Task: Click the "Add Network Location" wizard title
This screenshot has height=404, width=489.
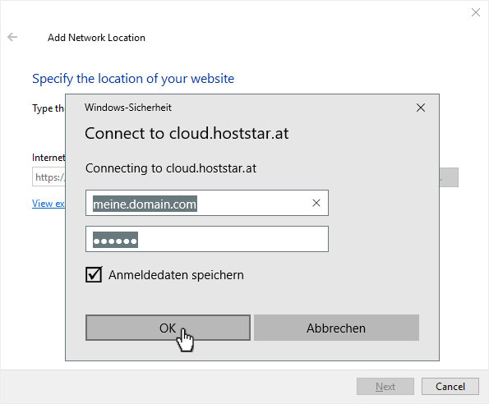Action: 96,38
